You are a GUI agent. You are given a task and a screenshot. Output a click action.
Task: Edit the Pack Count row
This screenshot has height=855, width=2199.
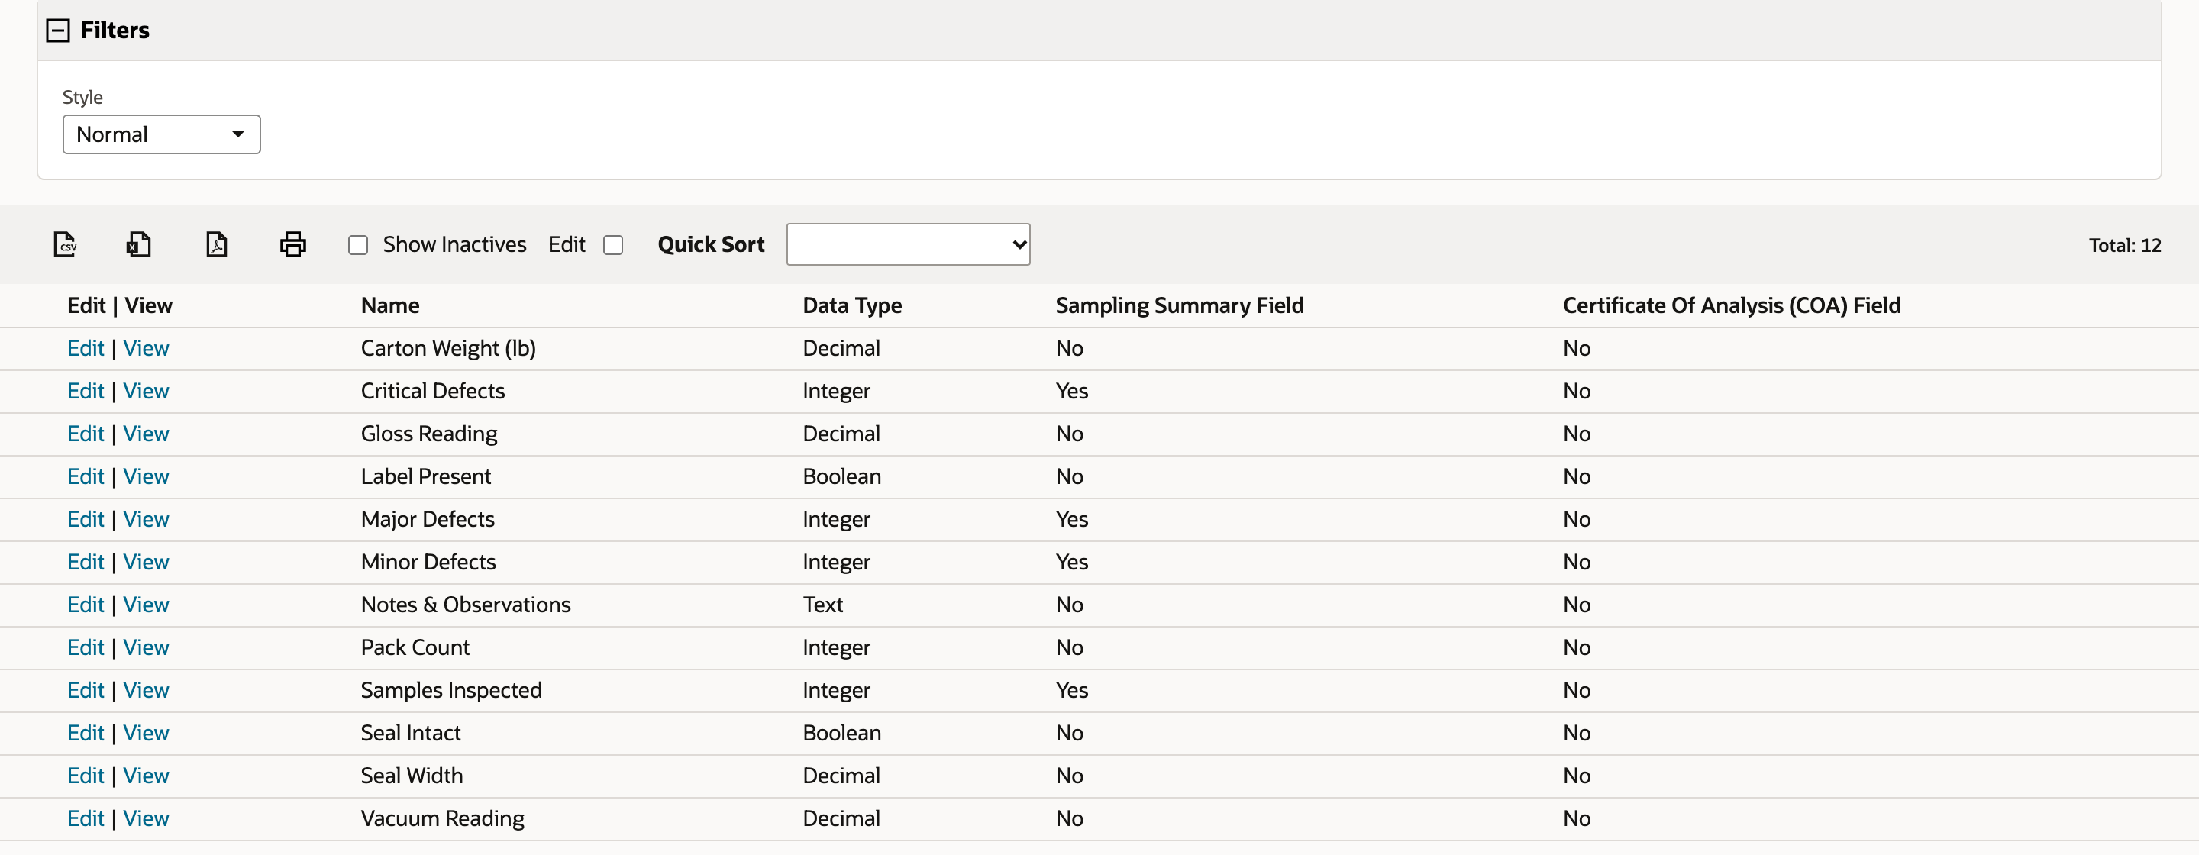click(86, 647)
